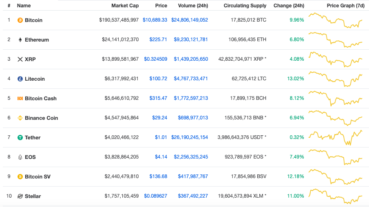Open Litecoin price $100.72 link
This screenshot has width=369, height=207.
pyautogui.click(x=158, y=79)
